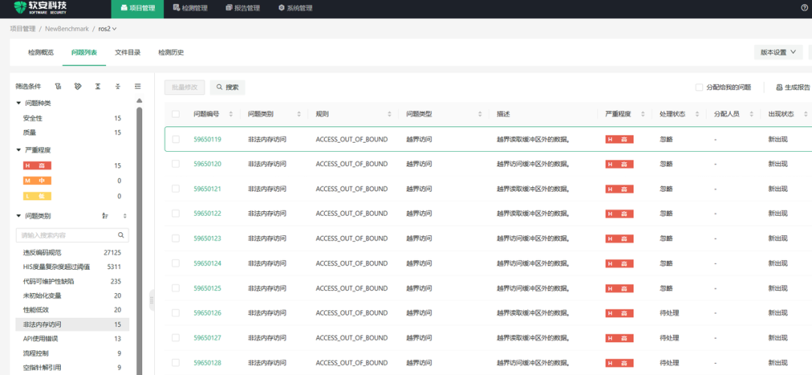
Task: Collapse the 严重程度 filter section
Action: (19, 150)
